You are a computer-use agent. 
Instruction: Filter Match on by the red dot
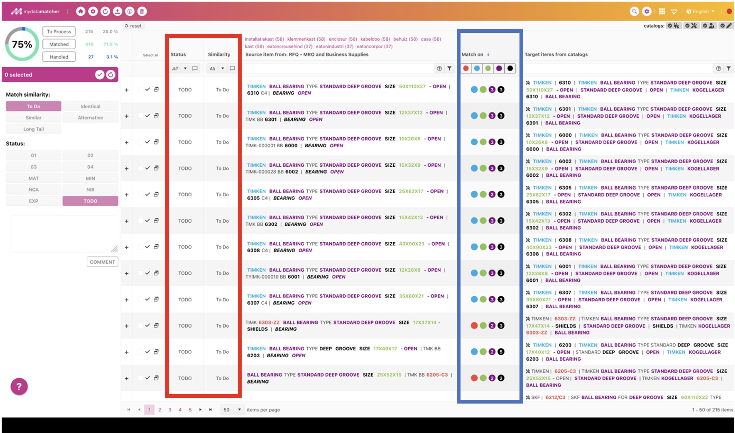(466, 68)
